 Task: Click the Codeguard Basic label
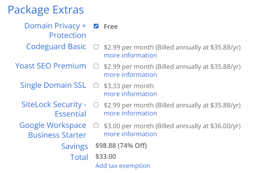(x=56, y=47)
